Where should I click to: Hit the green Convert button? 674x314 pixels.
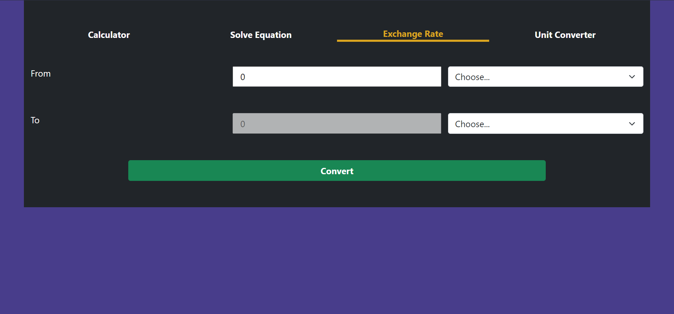click(337, 171)
